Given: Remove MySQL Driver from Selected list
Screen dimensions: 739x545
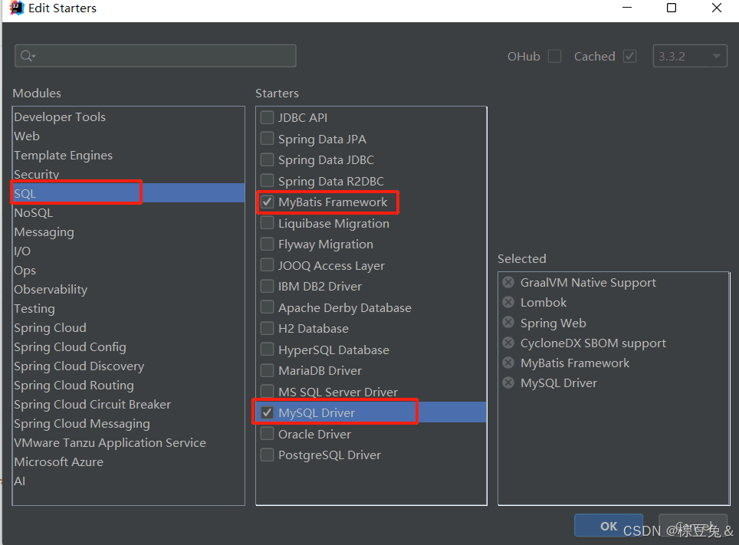Looking at the screenshot, I should tap(508, 382).
